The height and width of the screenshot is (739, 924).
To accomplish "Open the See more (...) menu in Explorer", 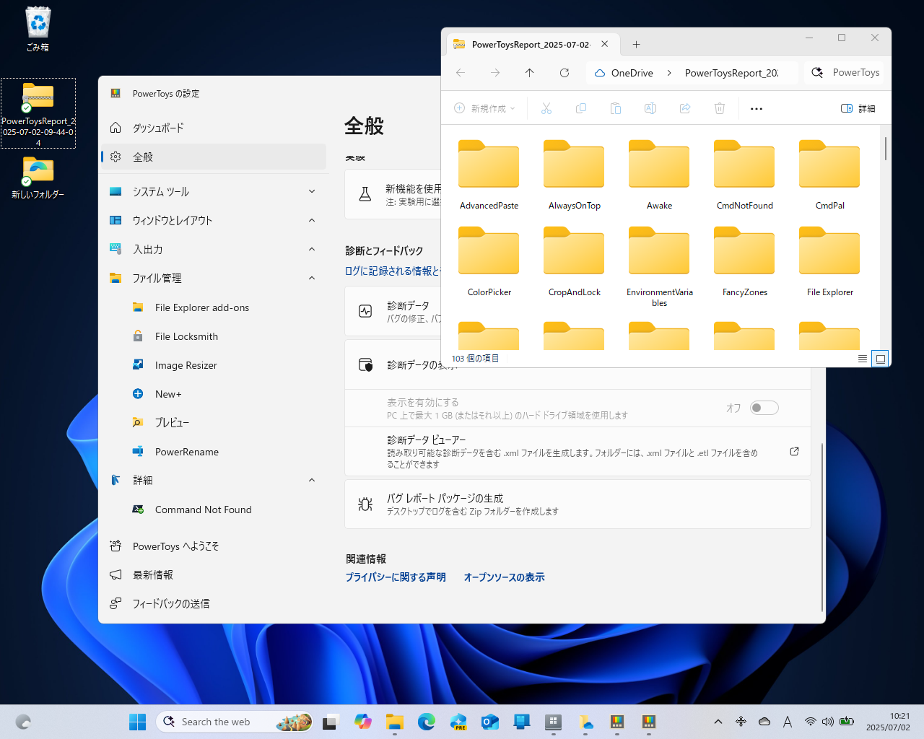I will pos(756,108).
